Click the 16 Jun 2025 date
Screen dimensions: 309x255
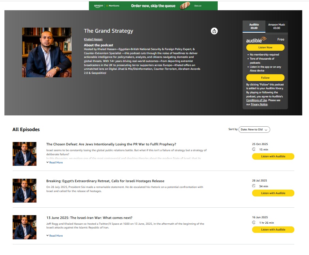coord(260,217)
